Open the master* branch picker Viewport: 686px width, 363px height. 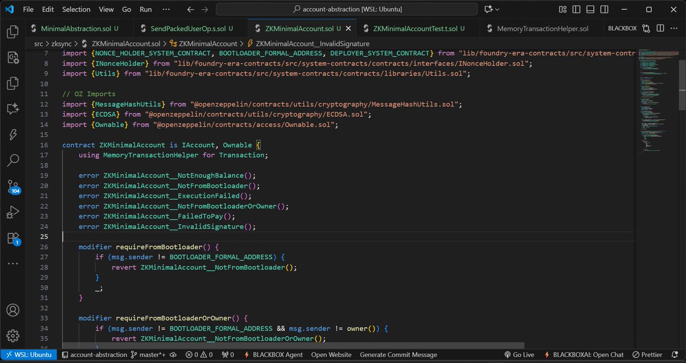[148, 354]
